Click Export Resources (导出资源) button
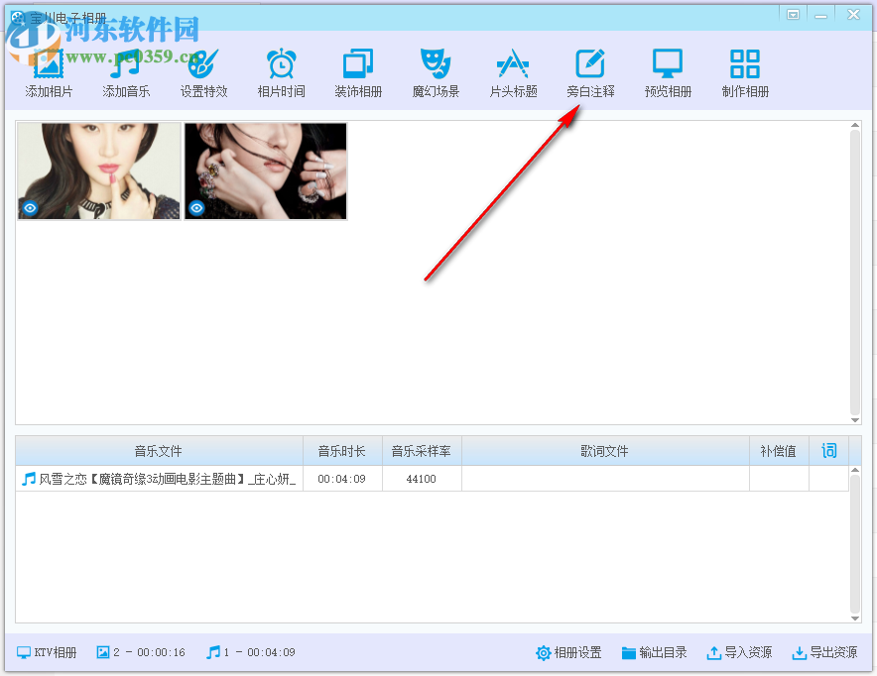Viewport: 877px width, 676px height. coord(824,652)
